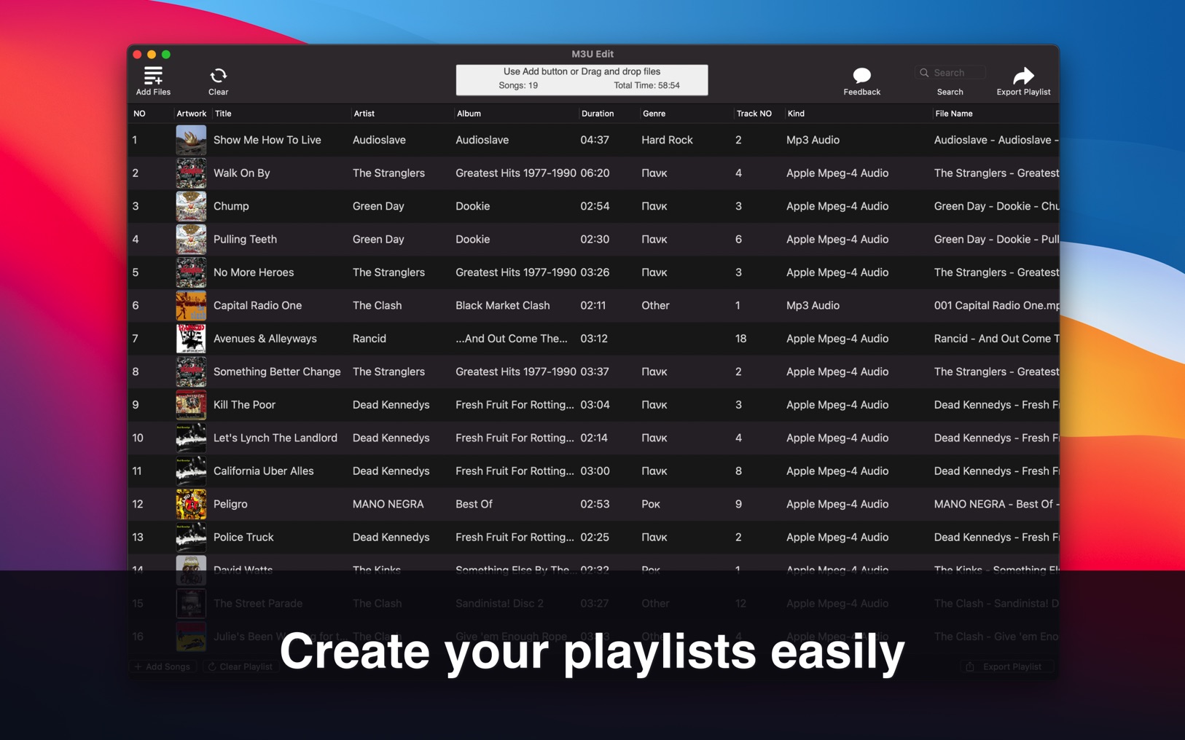Click the duration cell "02:53"
This screenshot has height=740, width=1185.
[595, 505]
